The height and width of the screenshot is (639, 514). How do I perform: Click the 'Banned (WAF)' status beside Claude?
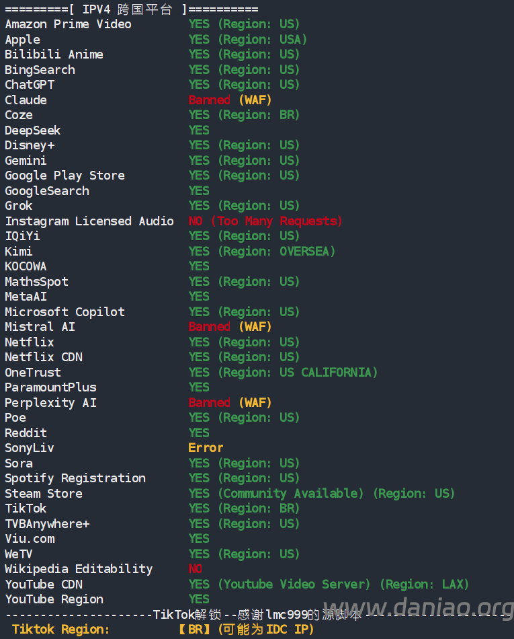point(230,100)
